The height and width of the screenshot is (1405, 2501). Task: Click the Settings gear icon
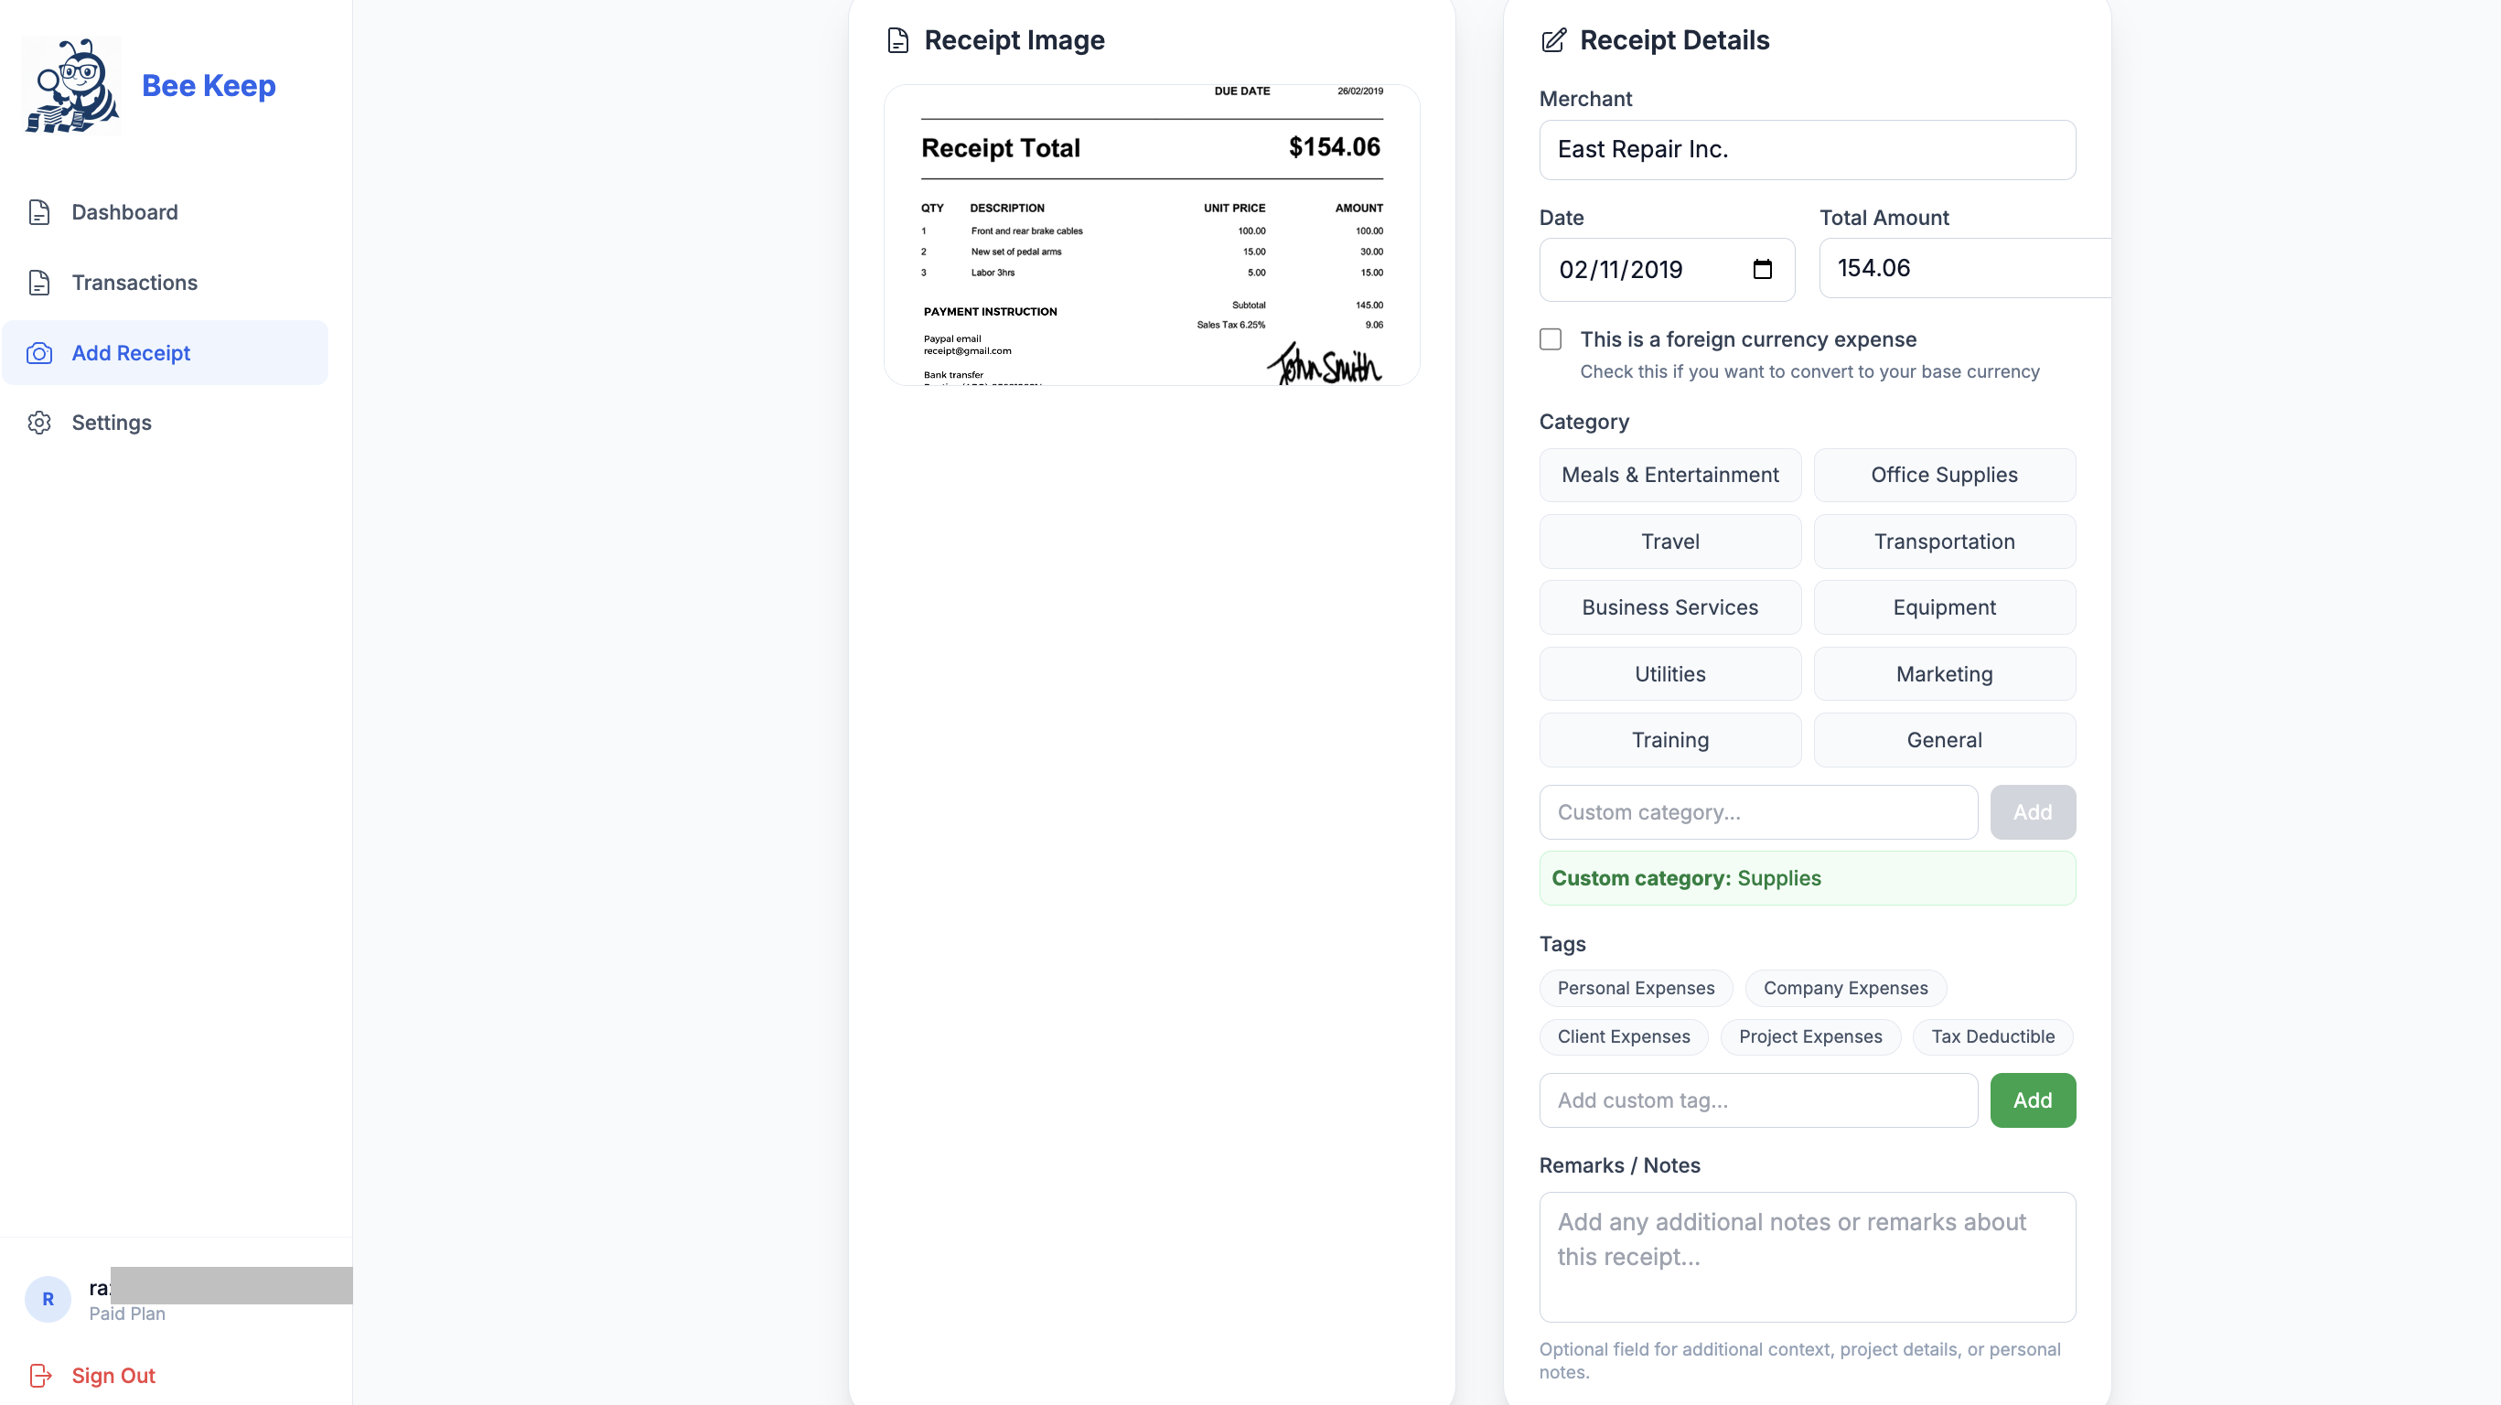[38, 423]
